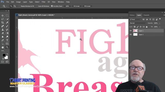Lock transparent pixels
Image resolution: width=165 pixels, height=92 pixels.
tap(135, 27)
